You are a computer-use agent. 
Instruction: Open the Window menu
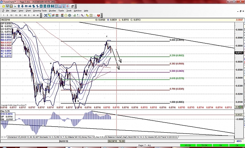pyautogui.click(x=78, y=11)
